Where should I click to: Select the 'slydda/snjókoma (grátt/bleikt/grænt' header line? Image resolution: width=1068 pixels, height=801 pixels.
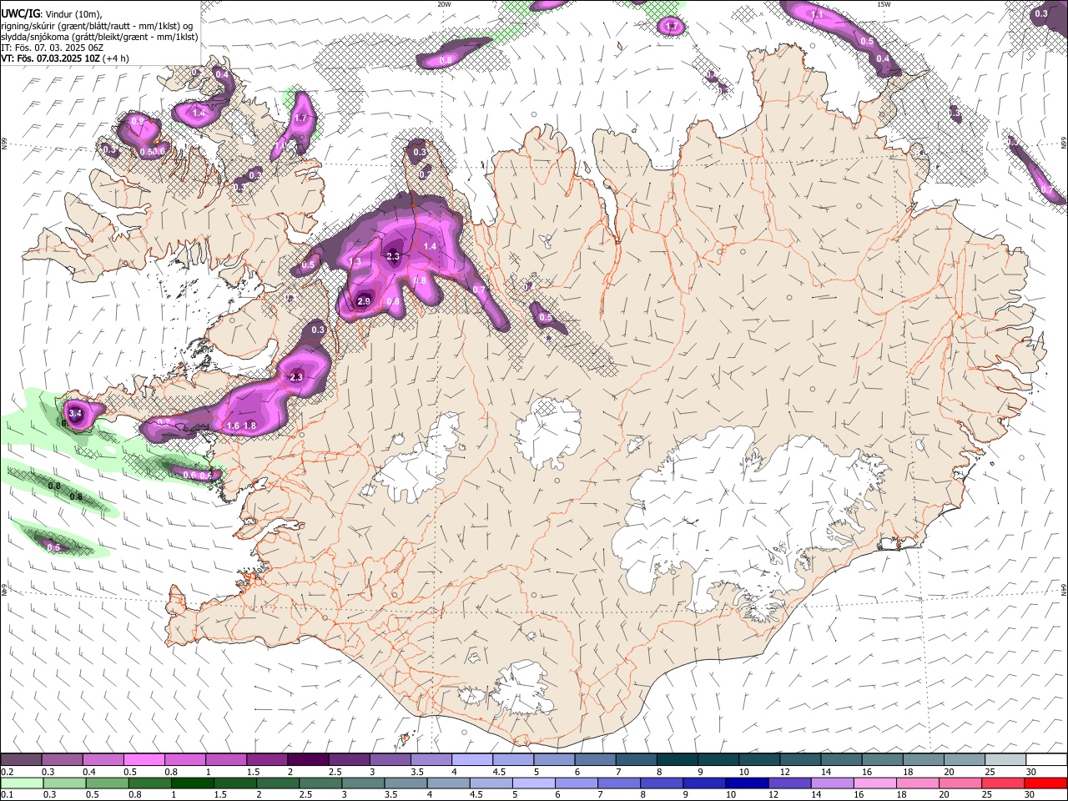click(99, 37)
